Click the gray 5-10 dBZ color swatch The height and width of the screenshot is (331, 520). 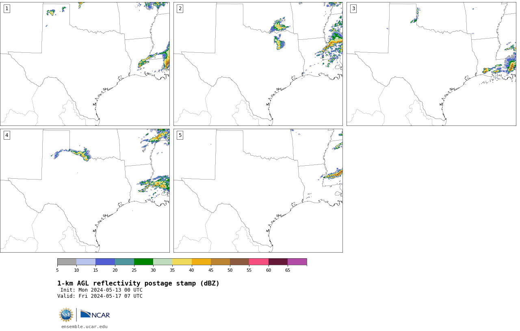67,262
